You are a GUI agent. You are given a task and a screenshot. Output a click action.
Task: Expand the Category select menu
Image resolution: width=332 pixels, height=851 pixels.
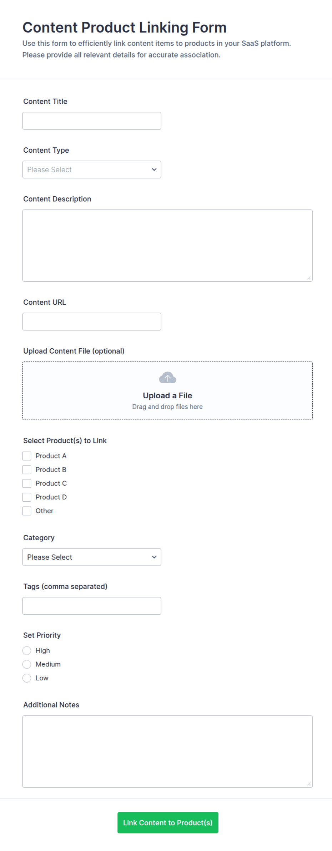pos(92,557)
